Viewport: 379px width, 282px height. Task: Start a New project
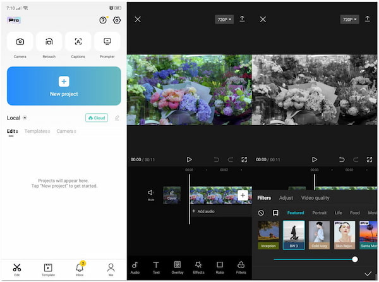click(64, 85)
